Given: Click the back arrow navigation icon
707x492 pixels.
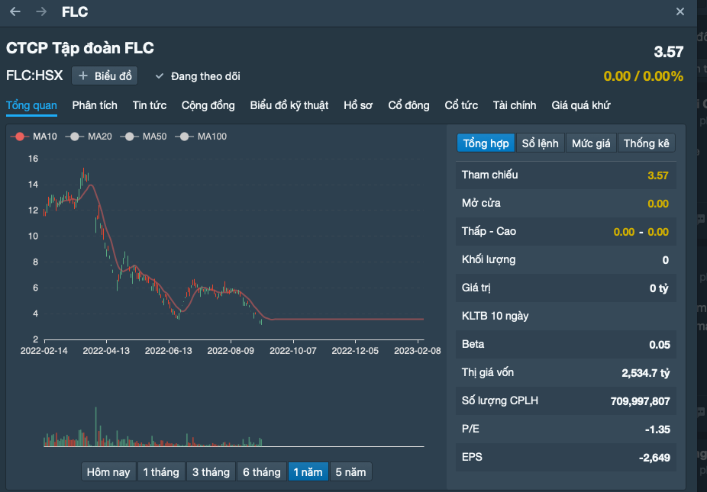Looking at the screenshot, I should coord(15,11).
